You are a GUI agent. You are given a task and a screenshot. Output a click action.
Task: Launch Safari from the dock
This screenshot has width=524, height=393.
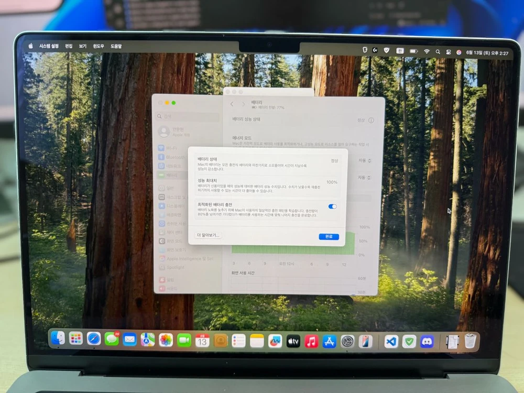94,339
